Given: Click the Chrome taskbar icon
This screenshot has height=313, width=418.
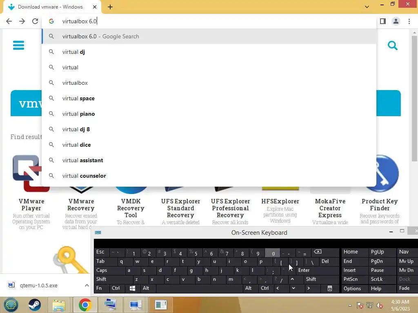Looking at the screenshot, I should pos(85,305).
